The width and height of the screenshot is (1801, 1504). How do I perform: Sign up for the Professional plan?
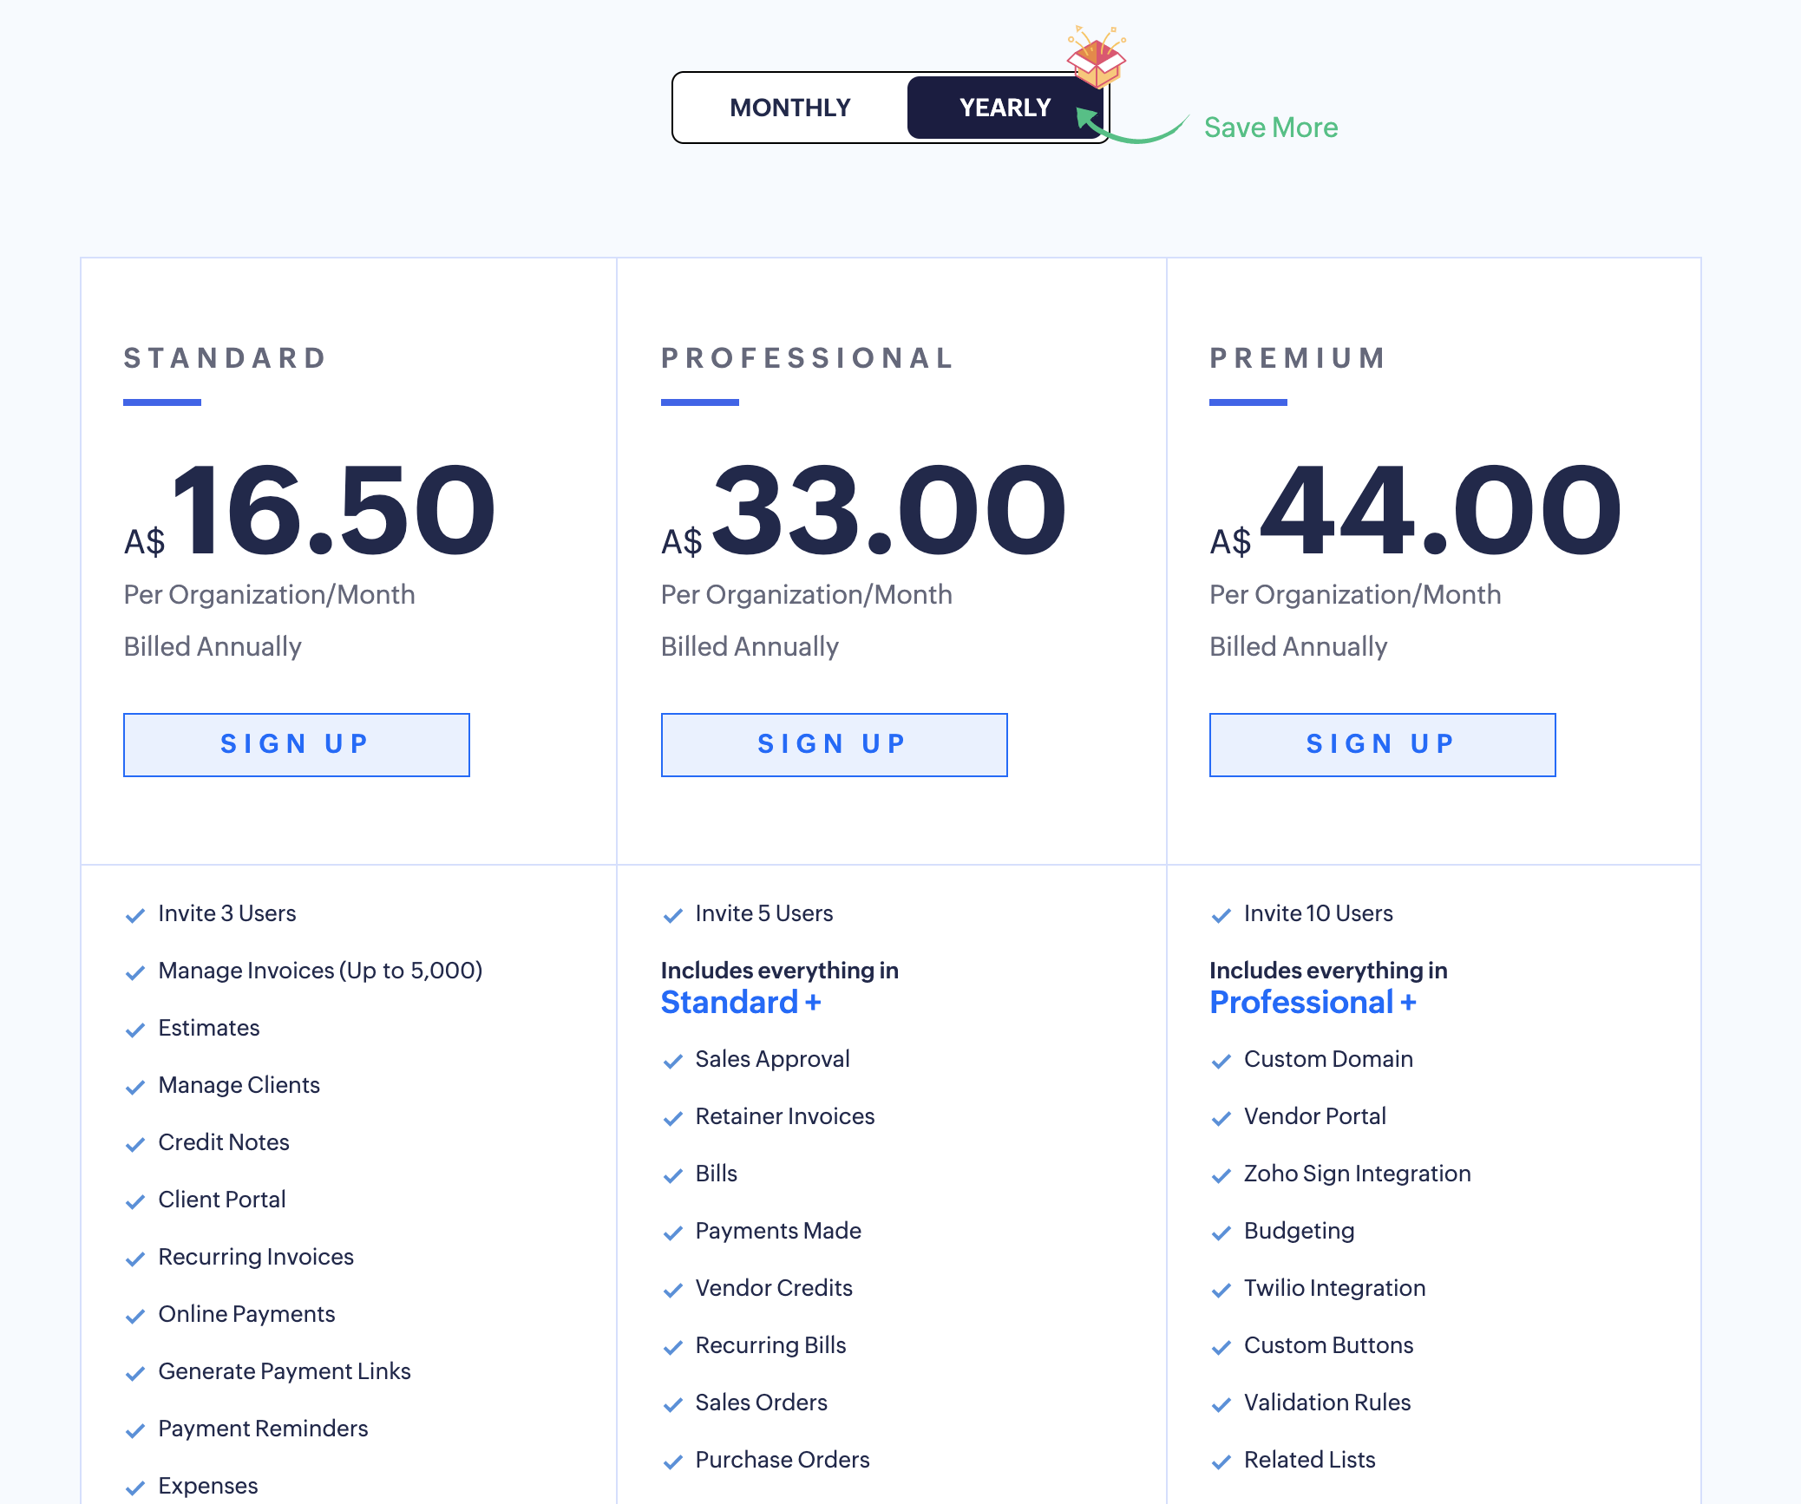(833, 744)
